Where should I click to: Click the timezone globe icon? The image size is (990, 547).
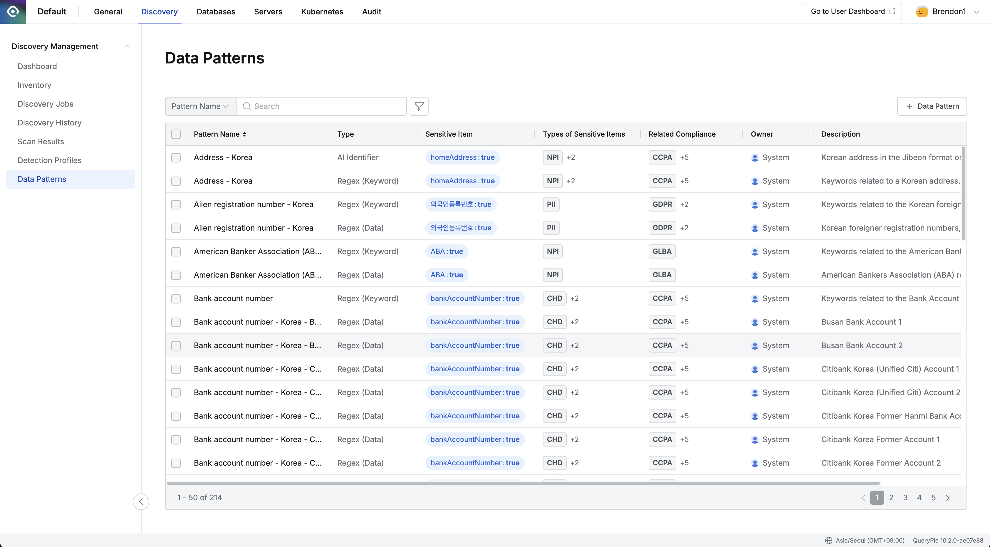click(829, 540)
